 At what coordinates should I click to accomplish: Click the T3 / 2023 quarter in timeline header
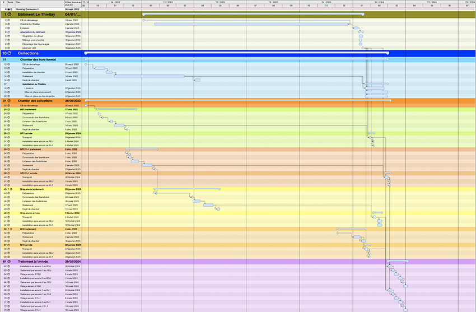(273, 2)
